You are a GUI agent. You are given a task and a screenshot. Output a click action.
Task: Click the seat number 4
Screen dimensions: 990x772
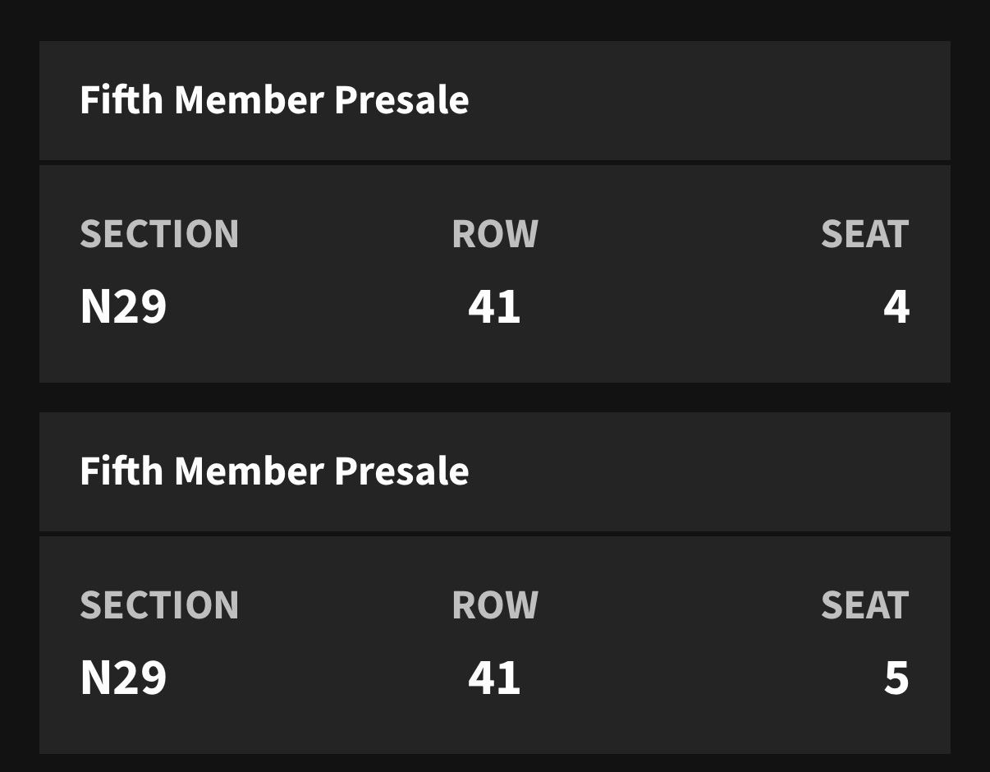coord(896,306)
